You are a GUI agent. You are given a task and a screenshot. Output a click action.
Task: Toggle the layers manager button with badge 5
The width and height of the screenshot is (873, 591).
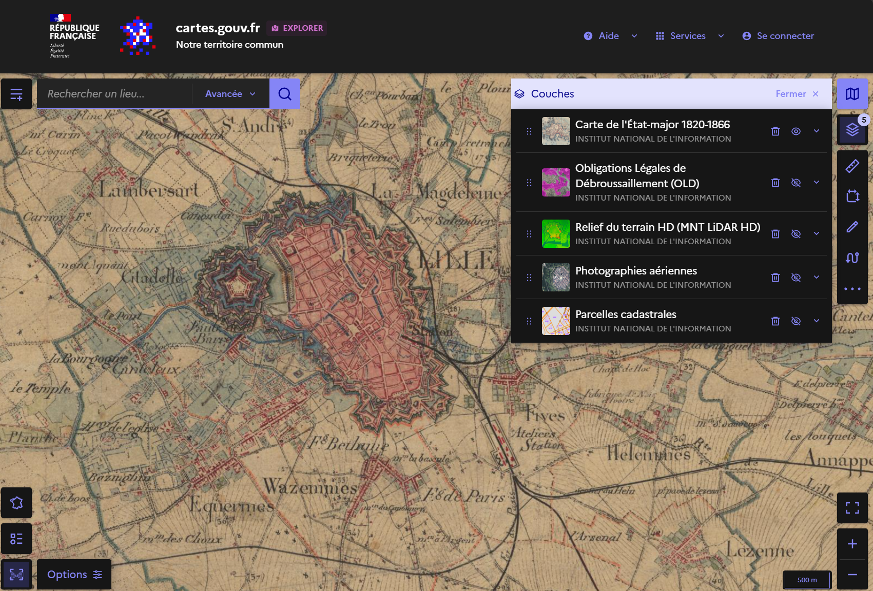tap(852, 130)
